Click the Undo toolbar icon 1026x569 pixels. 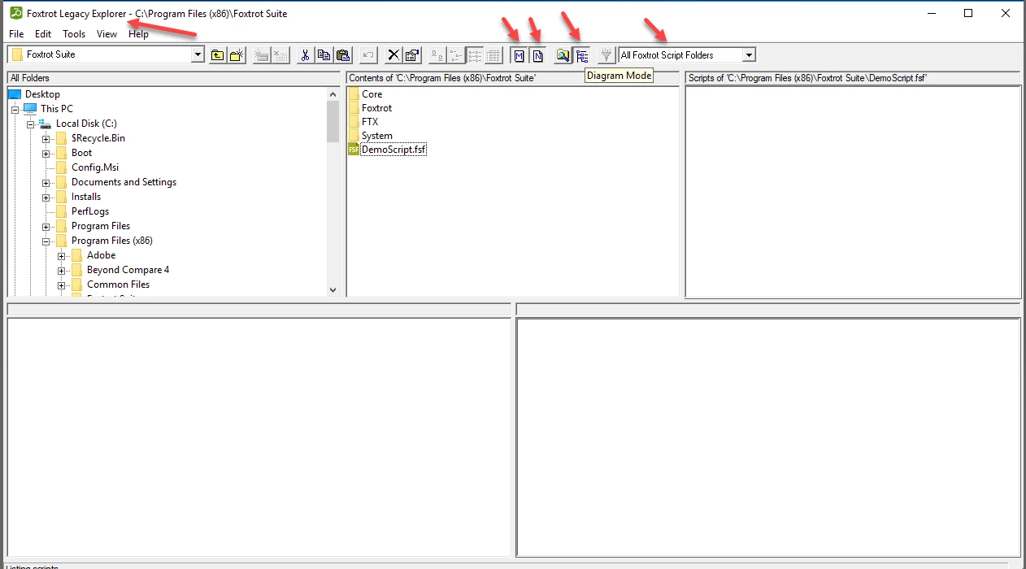coord(368,55)
